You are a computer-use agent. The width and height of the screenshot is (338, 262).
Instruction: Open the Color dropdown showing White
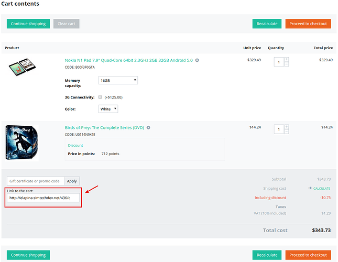pyautogui.click(x=108, y=109)
